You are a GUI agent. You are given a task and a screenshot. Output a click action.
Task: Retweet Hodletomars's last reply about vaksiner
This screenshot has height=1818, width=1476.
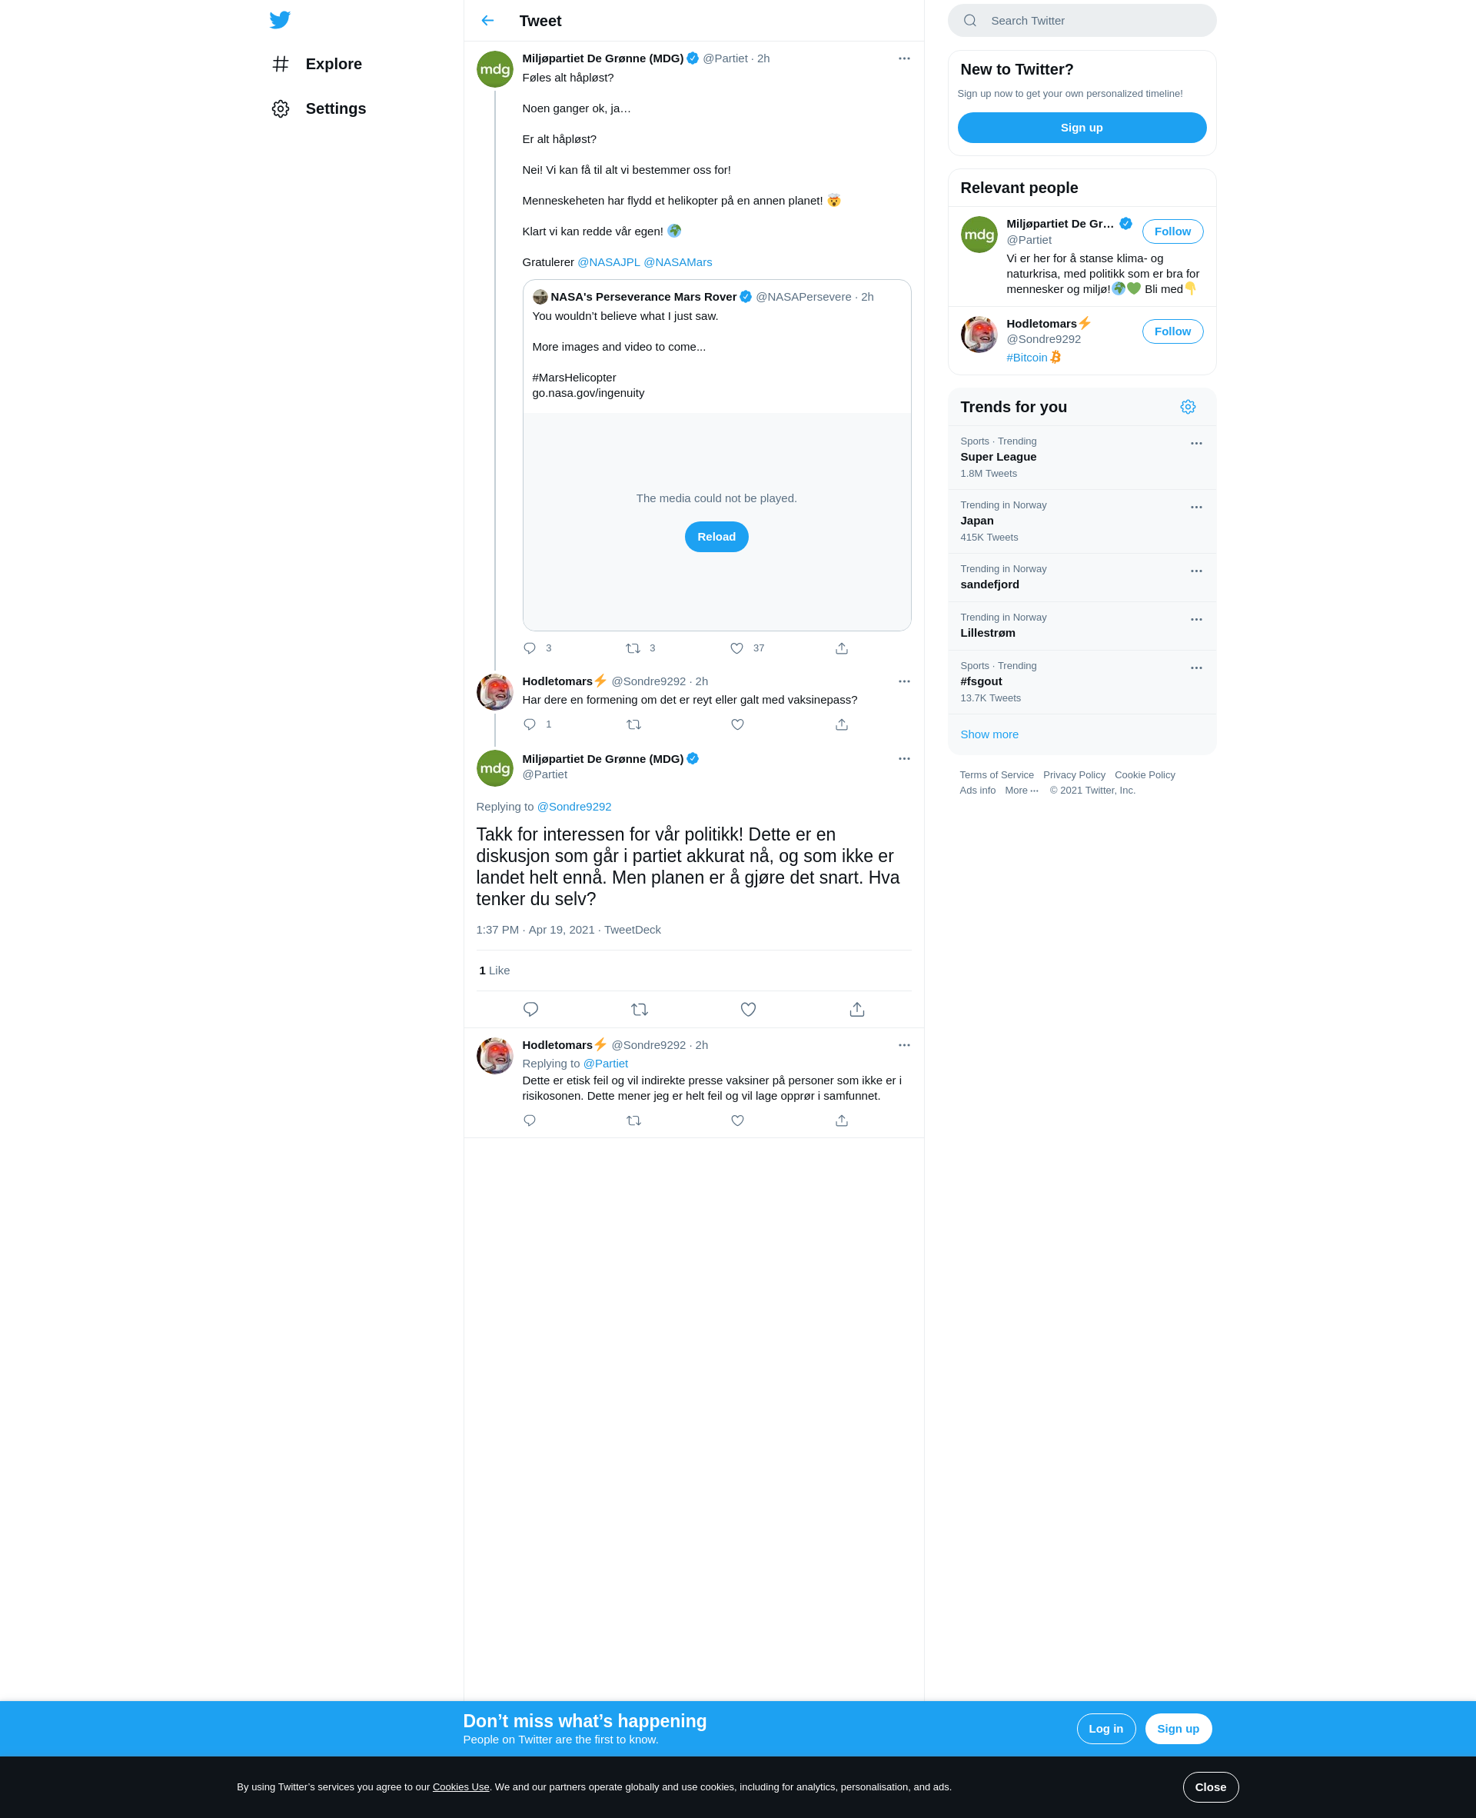(633, 1120)
